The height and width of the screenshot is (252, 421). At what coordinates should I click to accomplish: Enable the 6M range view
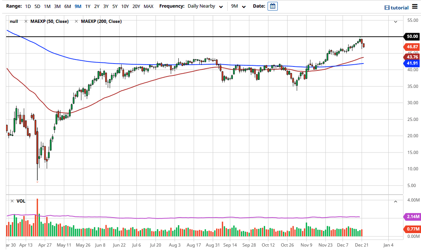(x=67, y=6)
